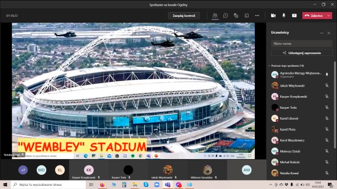The width and height of the screenshot is (337, 189).
Task: Open the +7 more participants avatar
Action: pos(23,170)
